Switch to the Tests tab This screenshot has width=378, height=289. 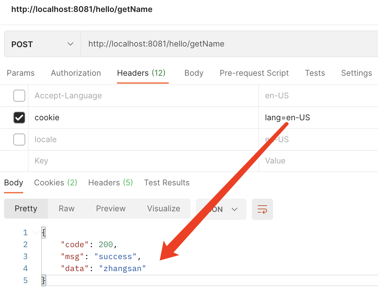[315, 73]
